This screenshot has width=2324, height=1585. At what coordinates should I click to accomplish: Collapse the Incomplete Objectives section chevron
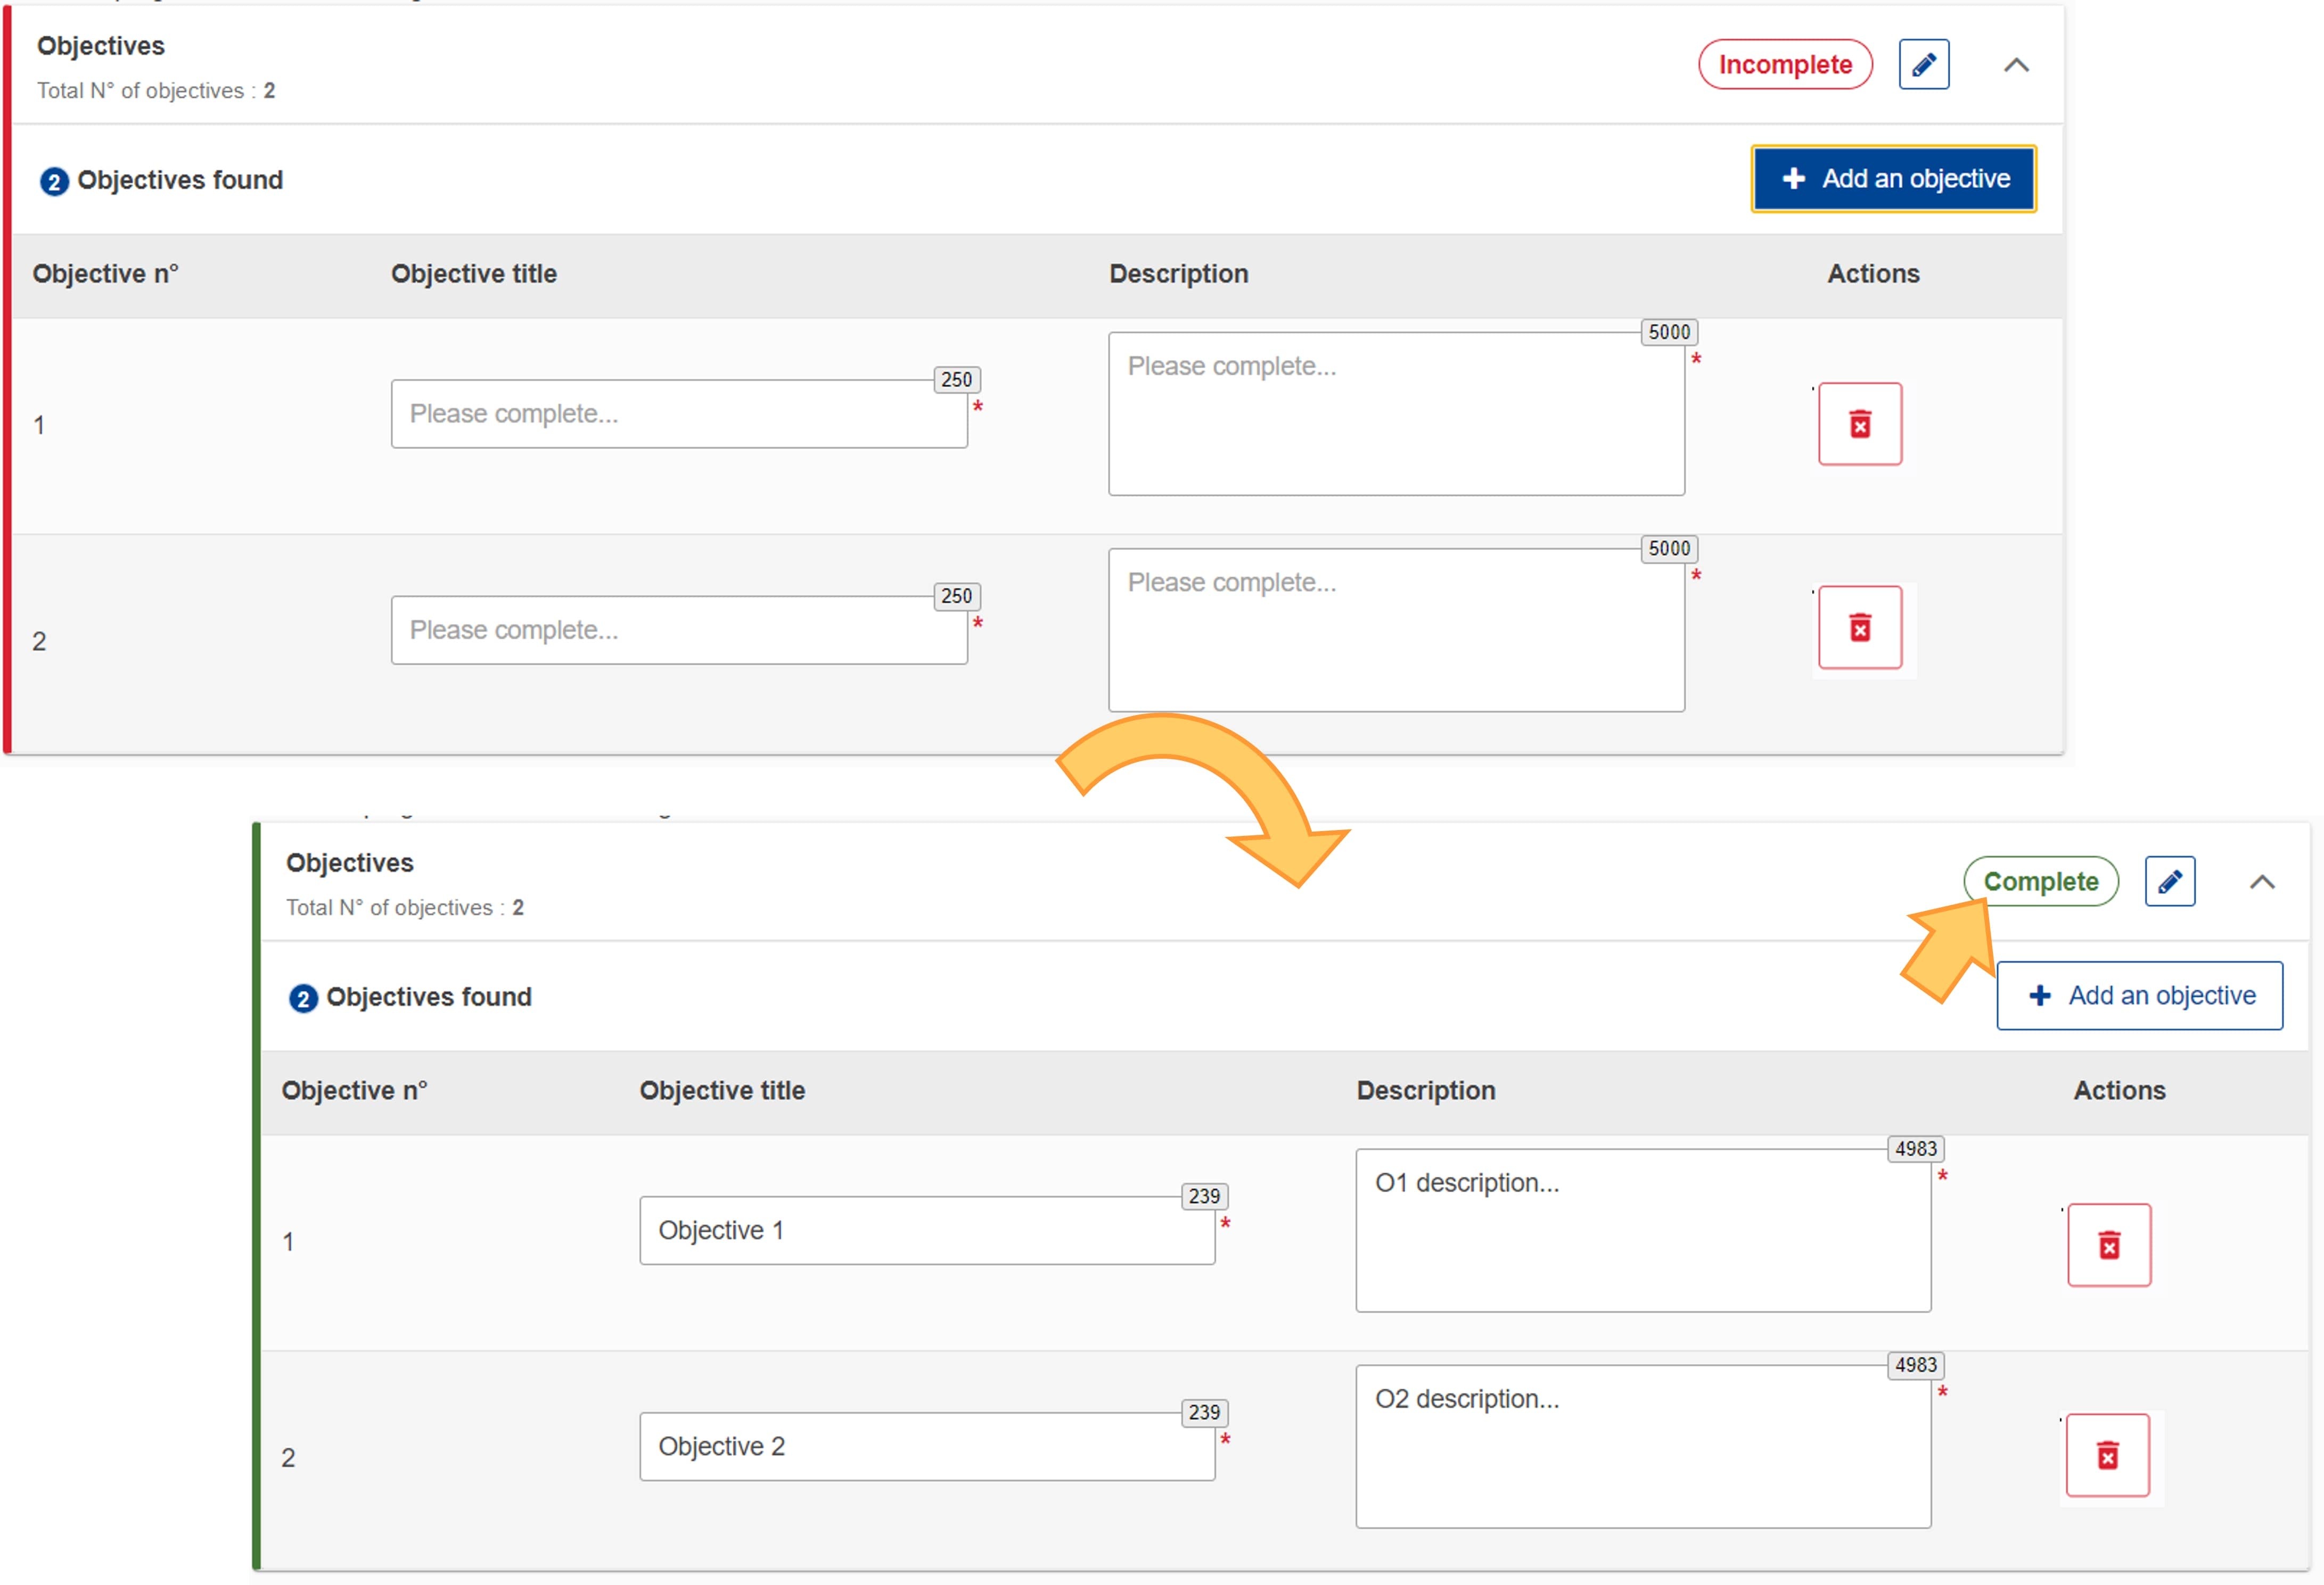click(2017, 65)
